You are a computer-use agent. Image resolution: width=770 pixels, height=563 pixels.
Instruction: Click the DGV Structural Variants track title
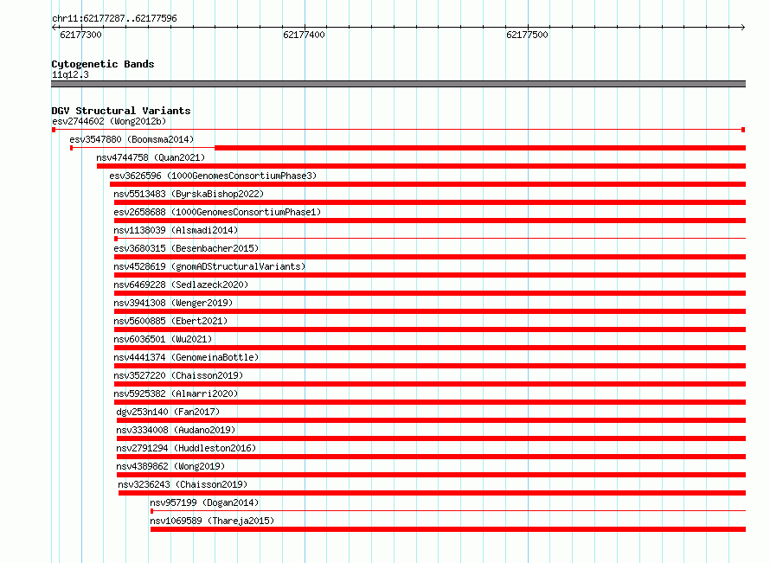coord(121,111)
